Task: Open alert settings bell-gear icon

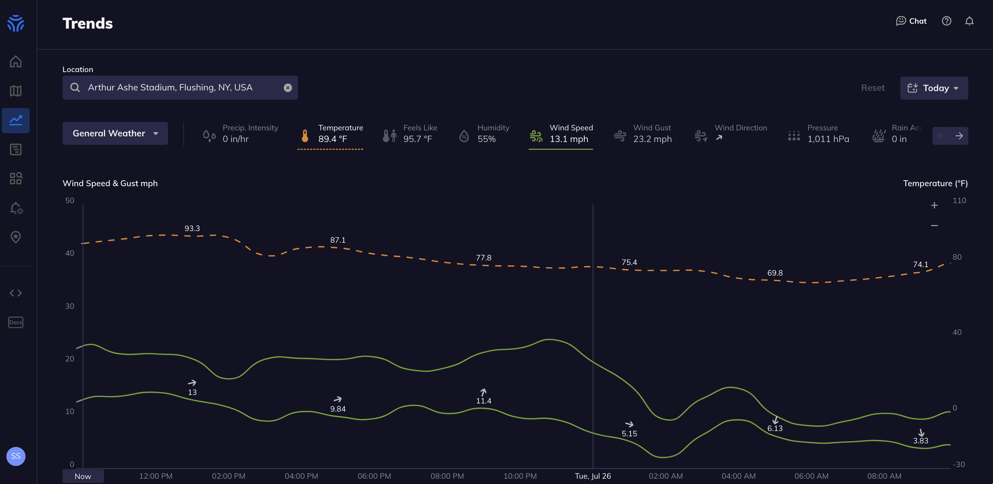Action: point(16,208)
